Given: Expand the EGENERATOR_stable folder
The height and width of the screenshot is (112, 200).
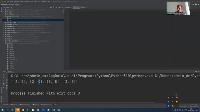Looking at the screenshot, I should click(4, 33).
